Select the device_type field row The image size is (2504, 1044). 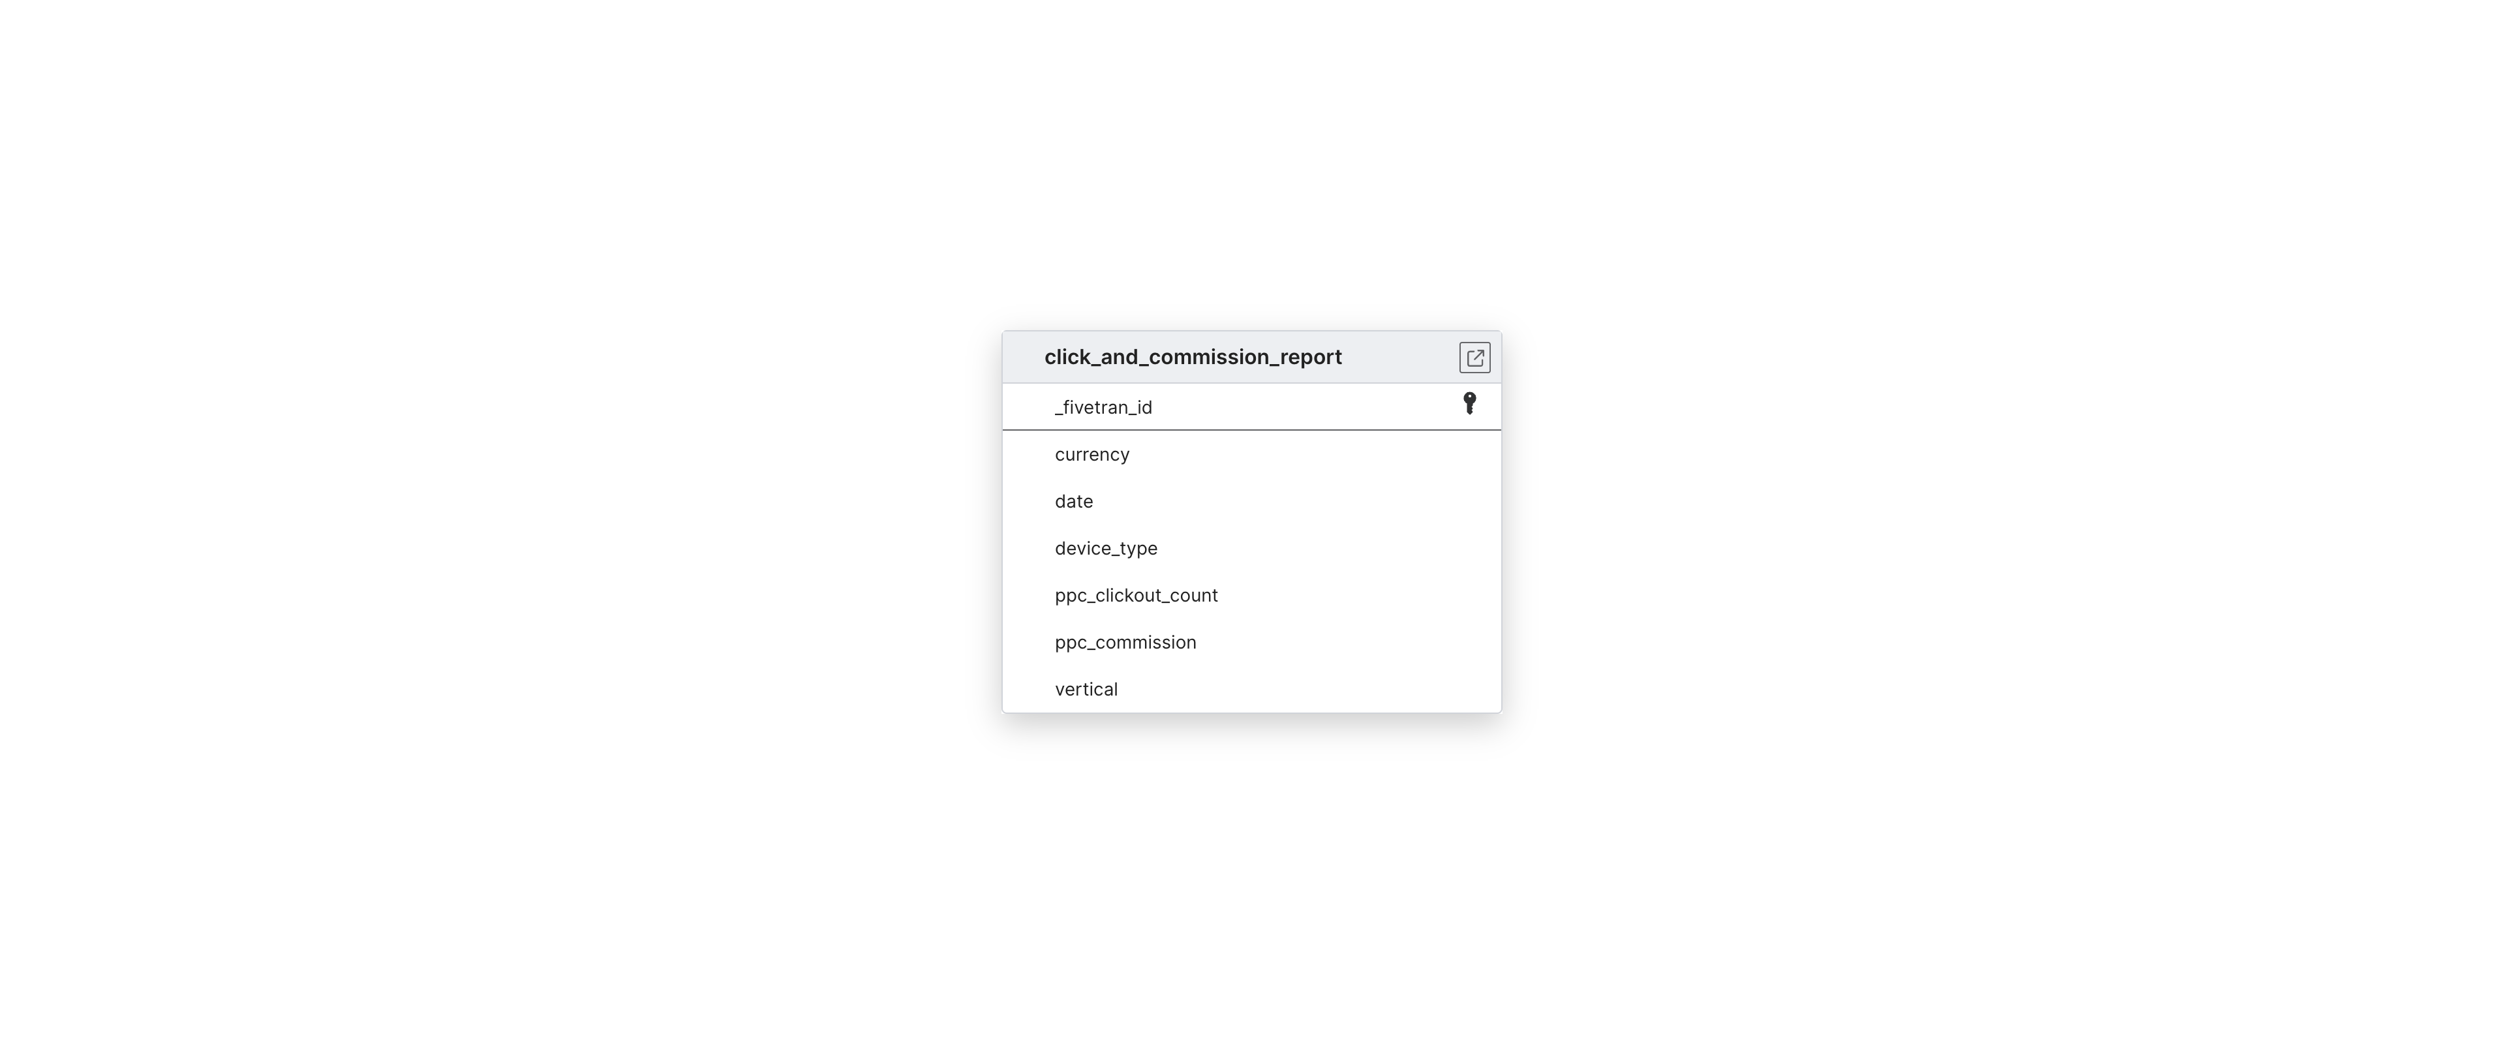(1252, 547)
